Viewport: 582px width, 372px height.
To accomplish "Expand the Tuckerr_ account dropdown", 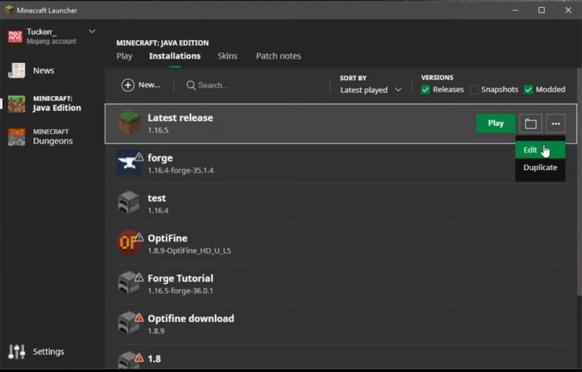I will tap(92, 31).
